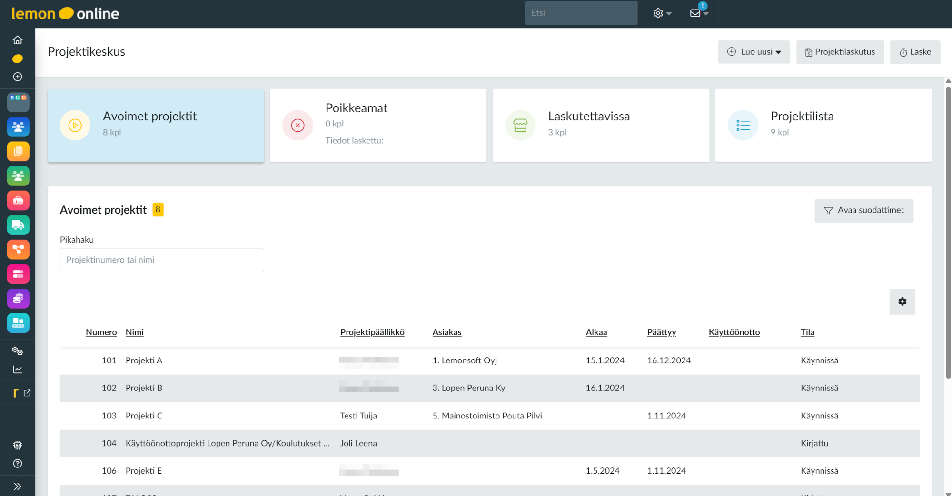Expand the sidebar with double chevron
Viewport: 952px width, 496px height.
click(18, 486)
